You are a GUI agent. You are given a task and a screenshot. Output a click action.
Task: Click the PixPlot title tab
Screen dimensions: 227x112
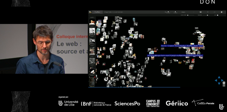click(x=97, y=12)
